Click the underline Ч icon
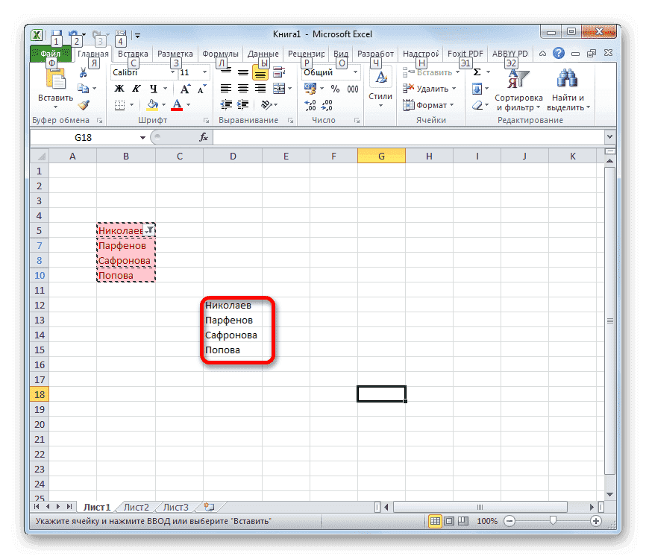 154,88
